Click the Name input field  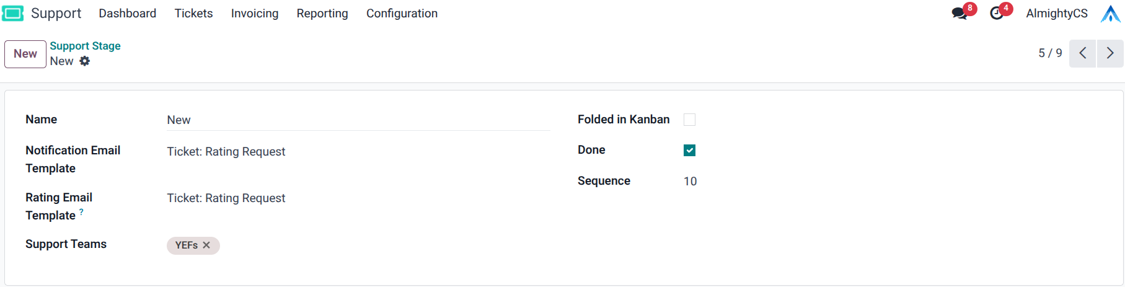[358, 120]
